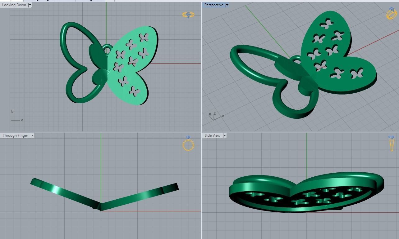Screen dimensions: 399x239
Task: Open the Through Finger viewport dropdown arrow
Action: coord(32,135)
